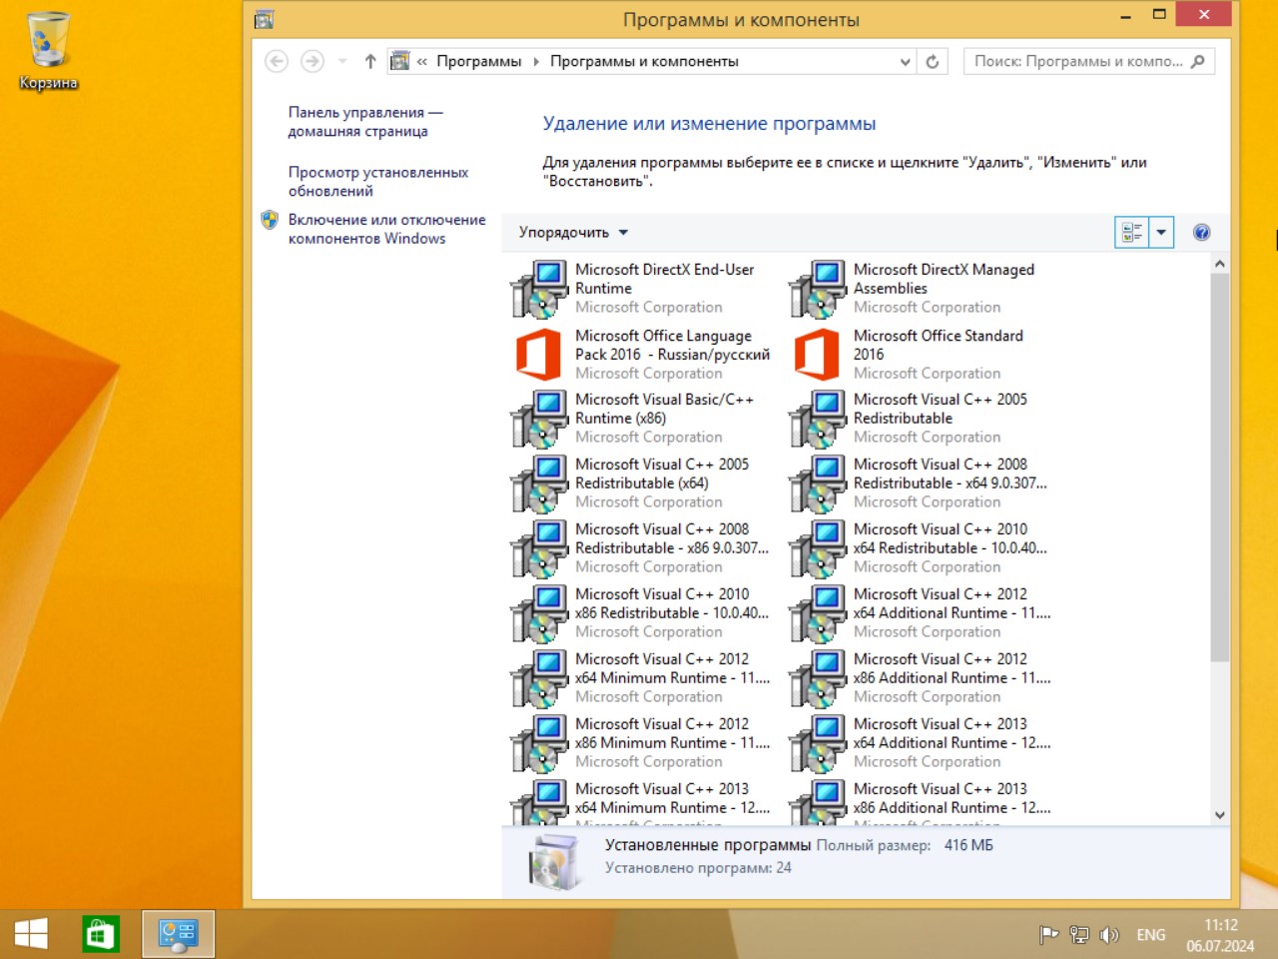
Task: Click the Программы breadcrumb item
Action: pos(479,61)
